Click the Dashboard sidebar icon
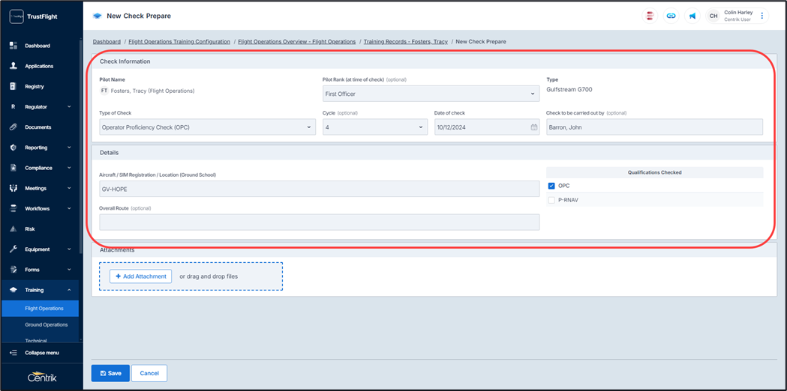The height and width of the screenshot is (391, 787). click(x=14, y=46)
